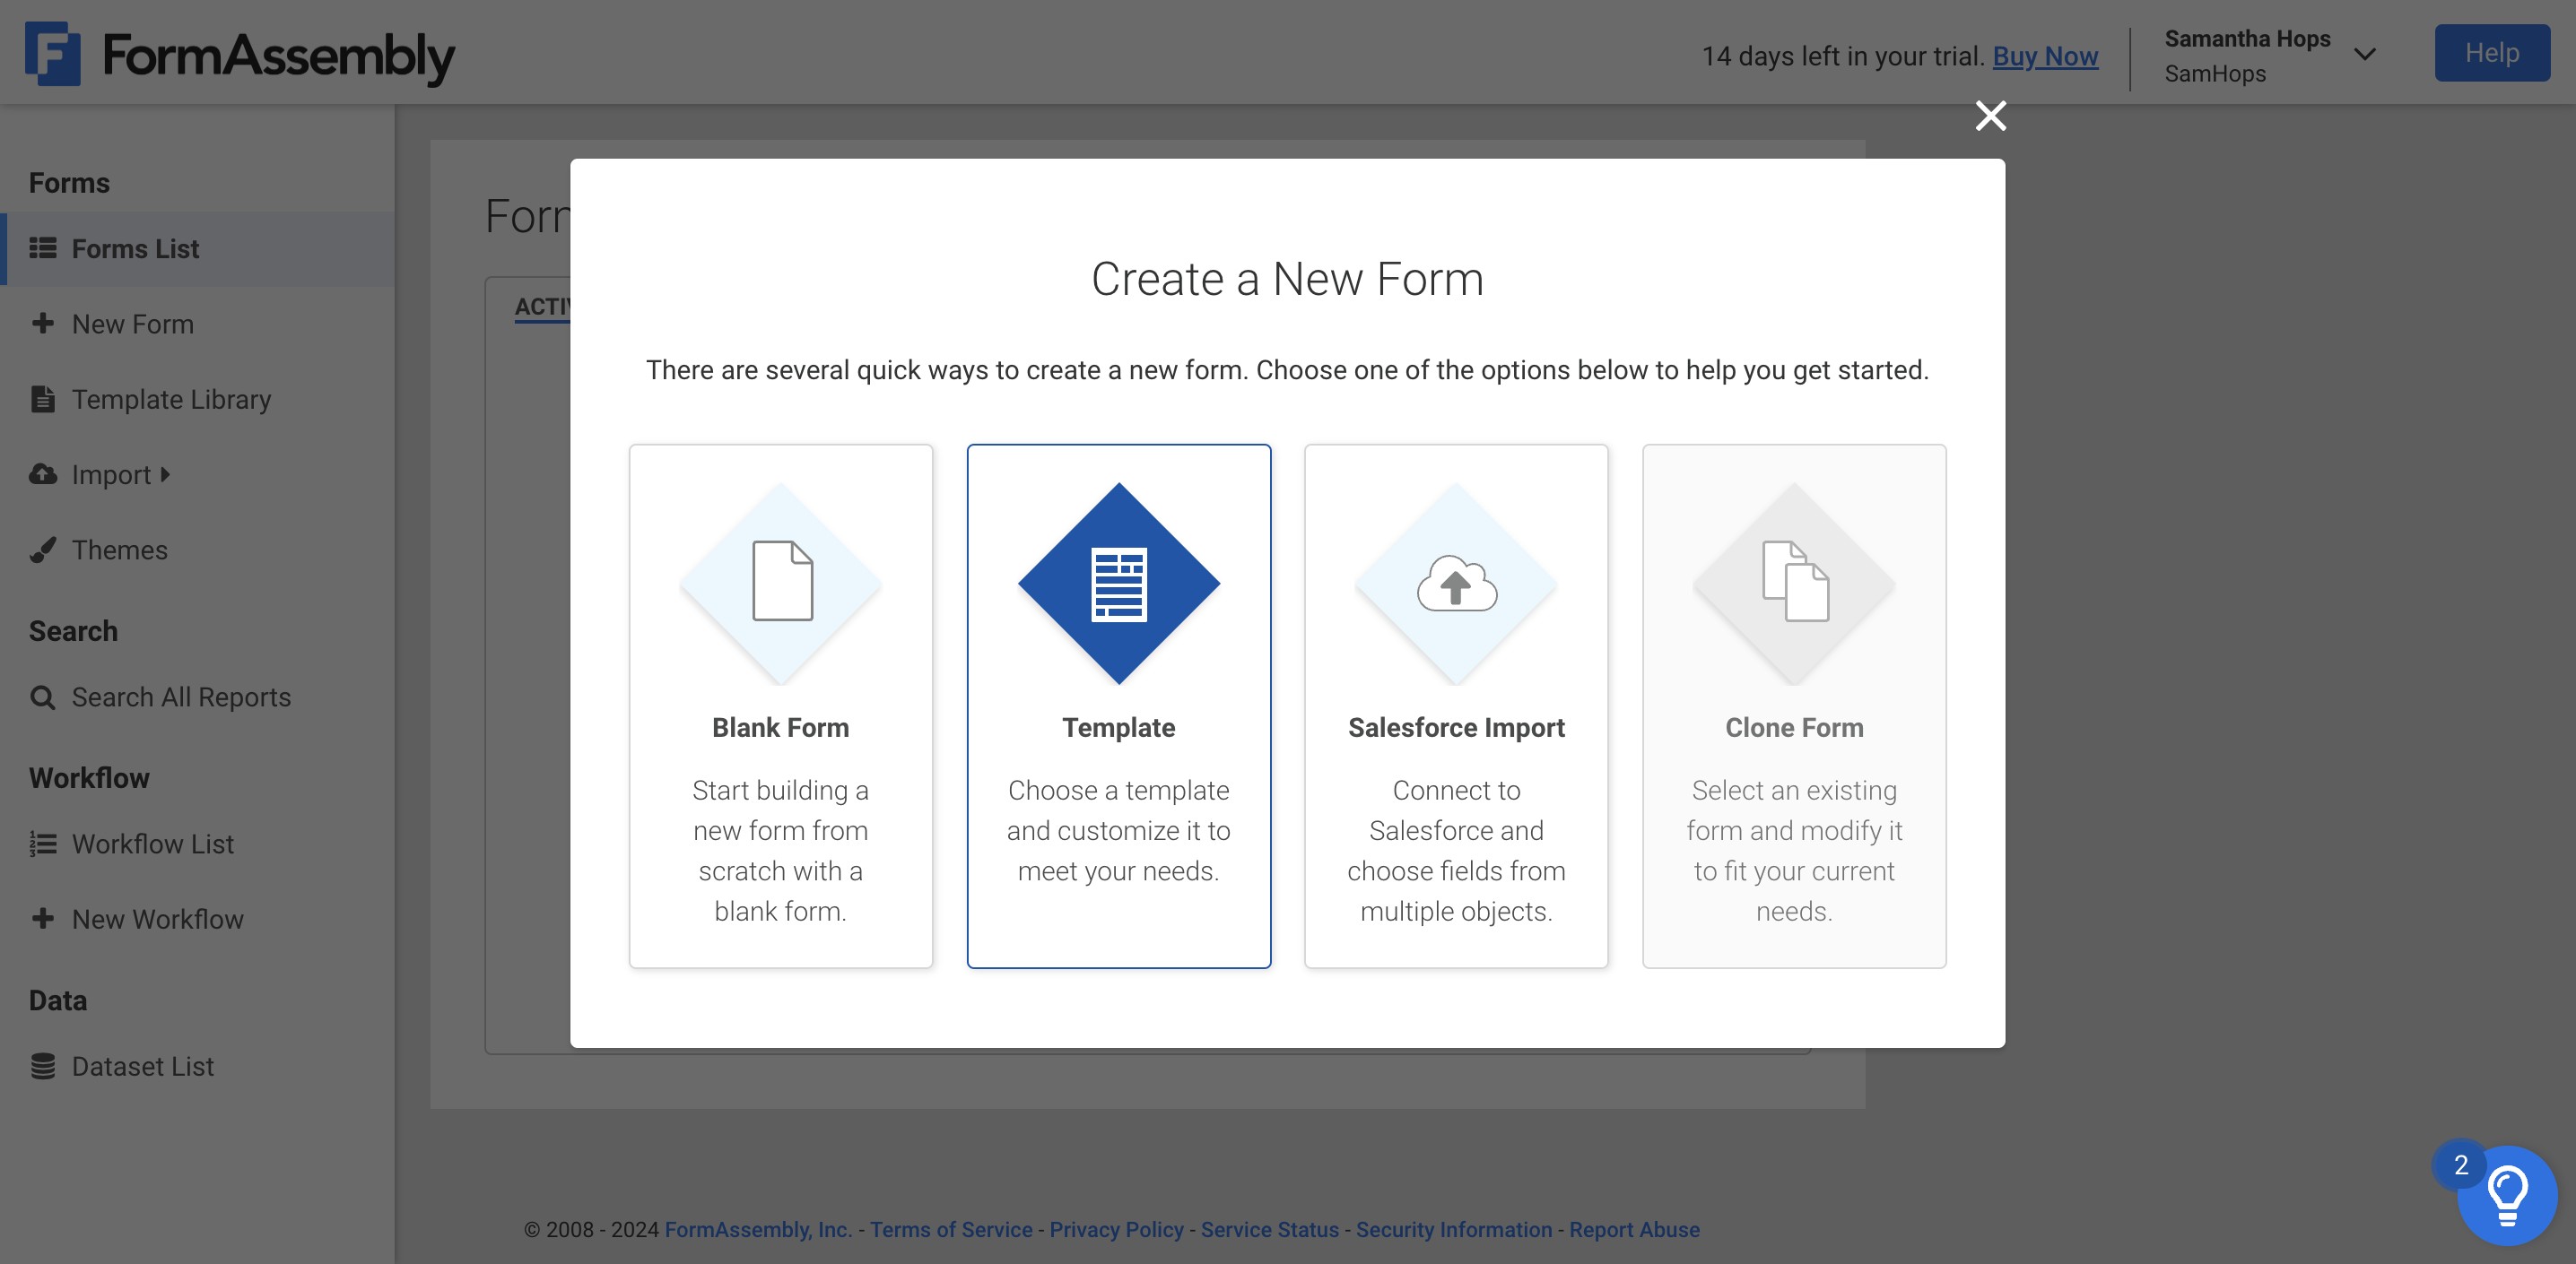Click 'Select an existing form' description
Screen dimensions: 2576x1264
tap(1794, 852)
